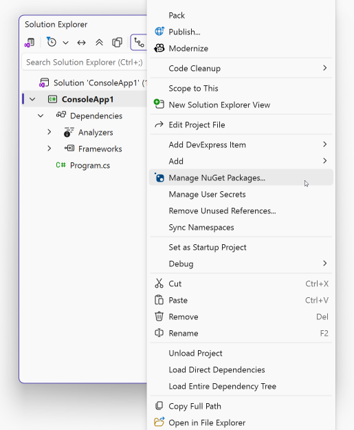The image size is (354, 430).
Task: Click the Del shortcut text
Action: 322,316
